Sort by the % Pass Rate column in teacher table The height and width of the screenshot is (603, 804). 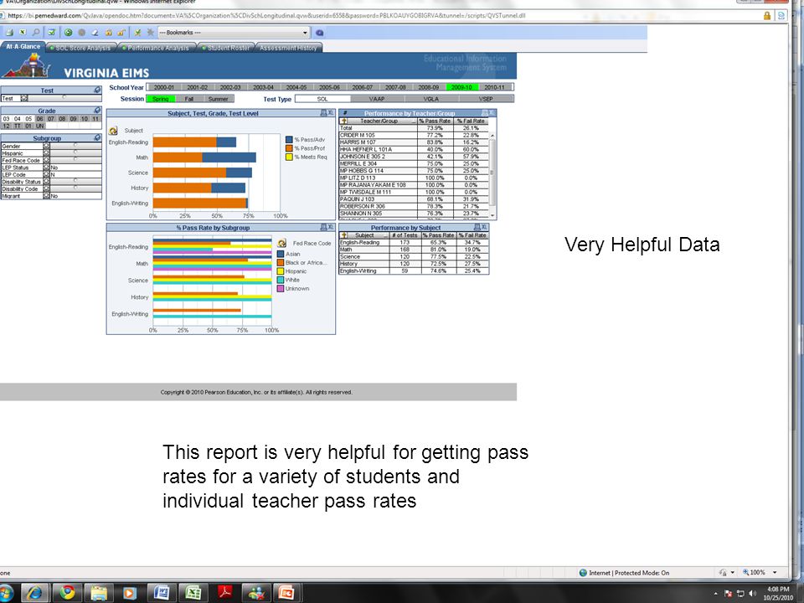tap(435, 121)
